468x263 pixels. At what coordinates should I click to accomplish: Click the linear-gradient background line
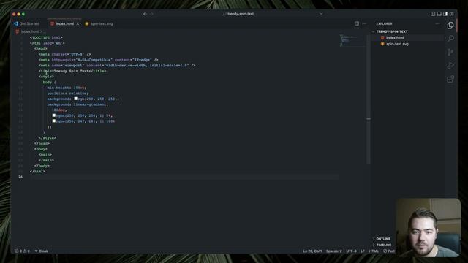click(78, 104)
